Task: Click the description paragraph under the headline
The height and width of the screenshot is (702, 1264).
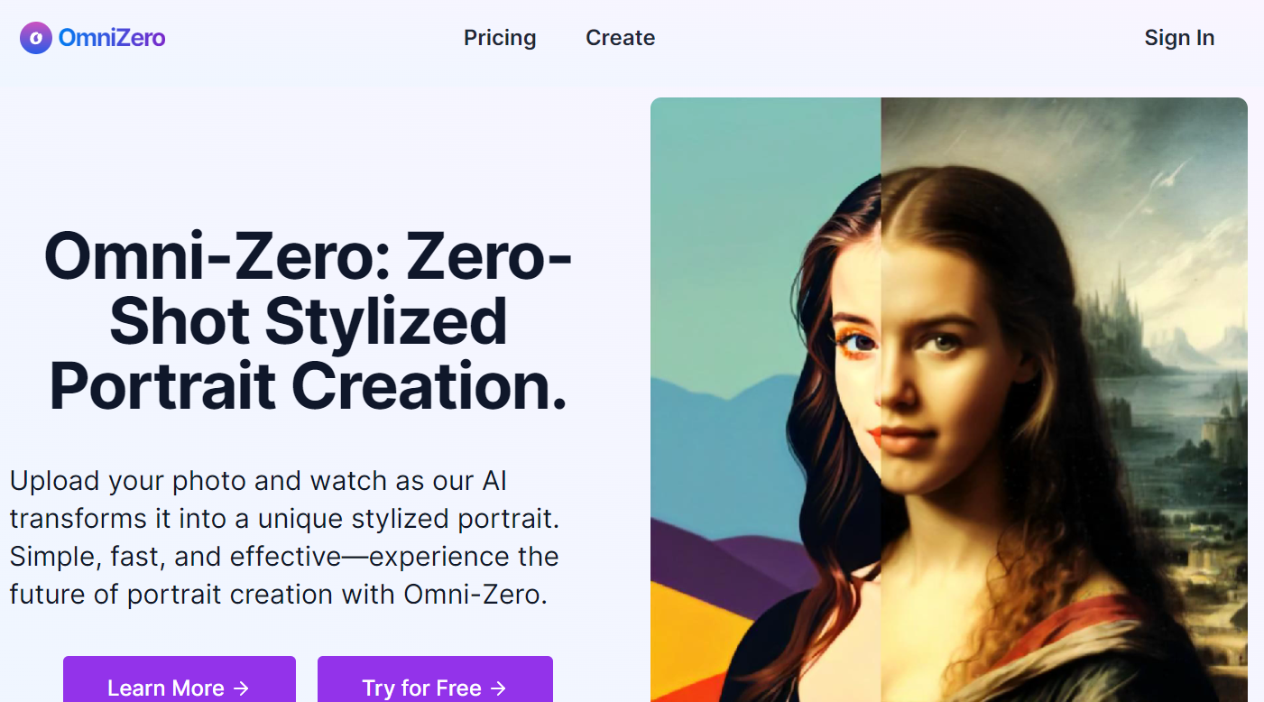Action: coord(284,538)
